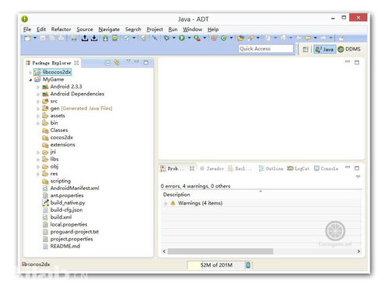Select the Classes folder

coord(55,130)
